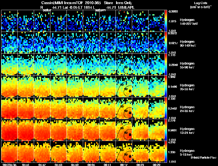Click the 1.113 color scale value

coord(172,55)
